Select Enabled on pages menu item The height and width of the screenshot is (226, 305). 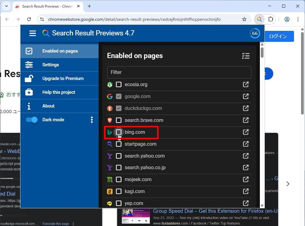(x=59, y=51)
